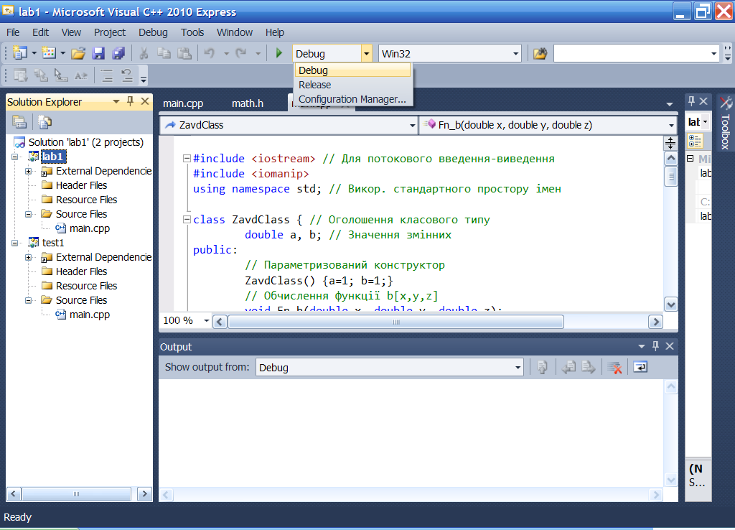Close the Output panel

[x=670, y=346]
